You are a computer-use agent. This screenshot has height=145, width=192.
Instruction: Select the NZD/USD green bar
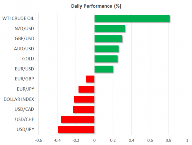(x=110, y=29)
